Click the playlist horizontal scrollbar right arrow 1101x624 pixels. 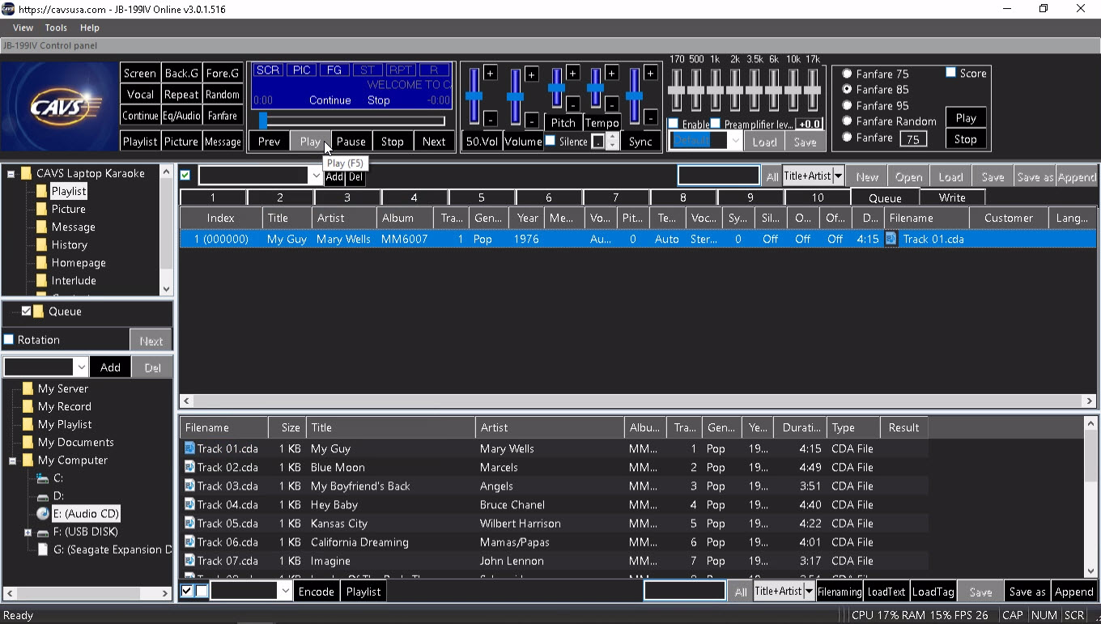pyautogui.click(x=1089, y=401)
